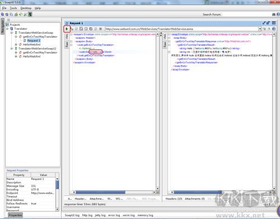The image size is (280, 219).
Task: Run request with the green submit arrow
Action: (67, 29)
